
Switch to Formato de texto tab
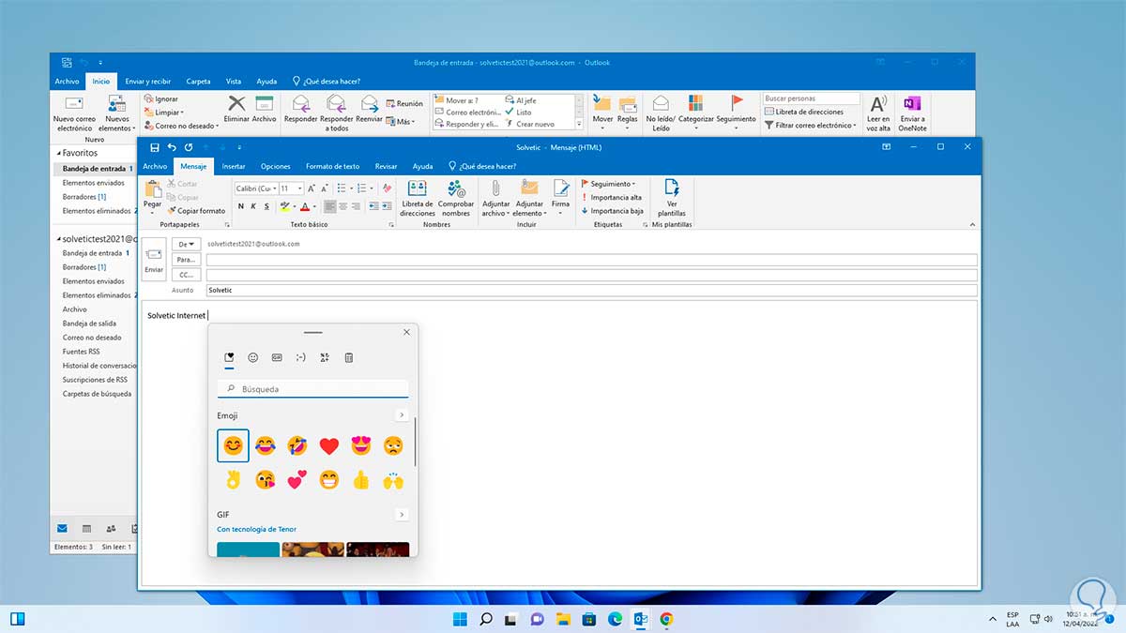tap(332, 166)
